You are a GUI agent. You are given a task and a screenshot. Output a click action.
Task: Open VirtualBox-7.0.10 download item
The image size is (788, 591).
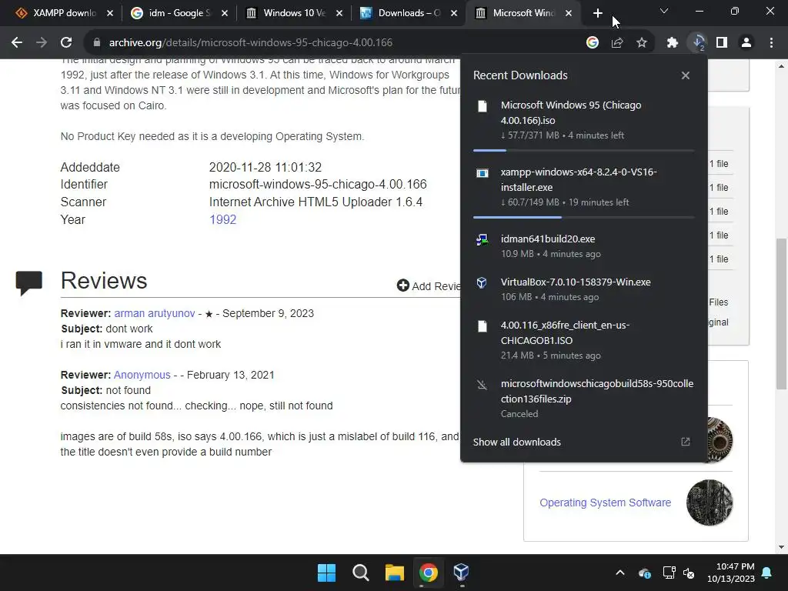pyautogui.click(x=584, y=289)
